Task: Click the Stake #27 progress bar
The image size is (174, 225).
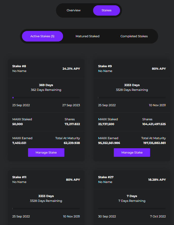Action: pos(132,209)
